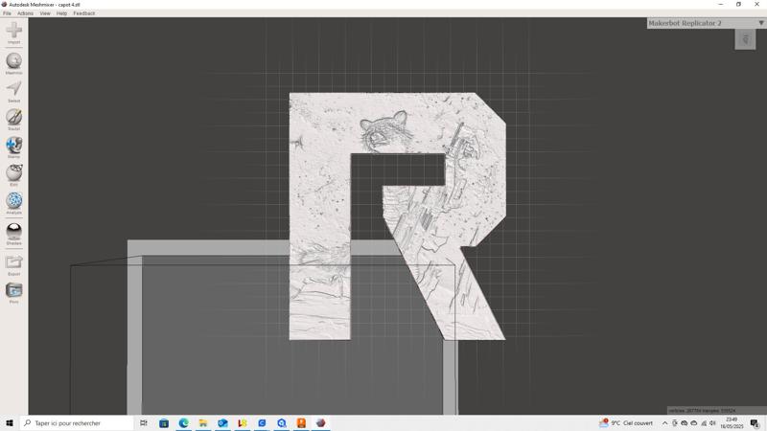
Task: Expand the Makerbot Replicator 2 printer dropdown
Action: pos(761,23)
